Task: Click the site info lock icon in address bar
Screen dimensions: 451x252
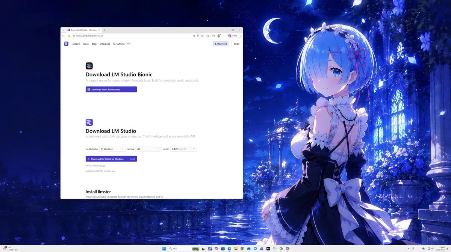Action: click(74, 36)
